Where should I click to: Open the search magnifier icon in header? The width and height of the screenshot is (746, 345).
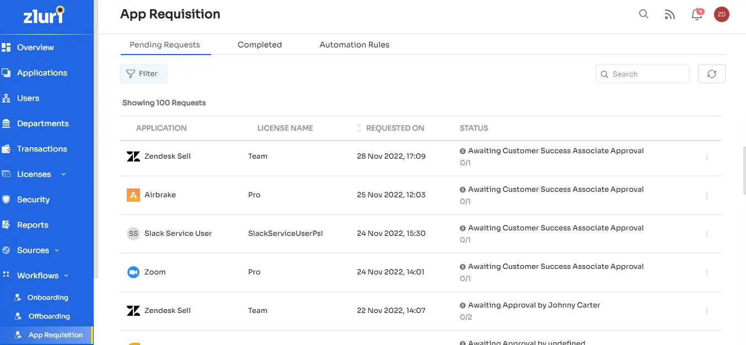(x=643, y=14)
